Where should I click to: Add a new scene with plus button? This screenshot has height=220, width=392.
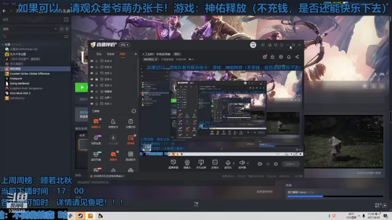tap(136, 54)
